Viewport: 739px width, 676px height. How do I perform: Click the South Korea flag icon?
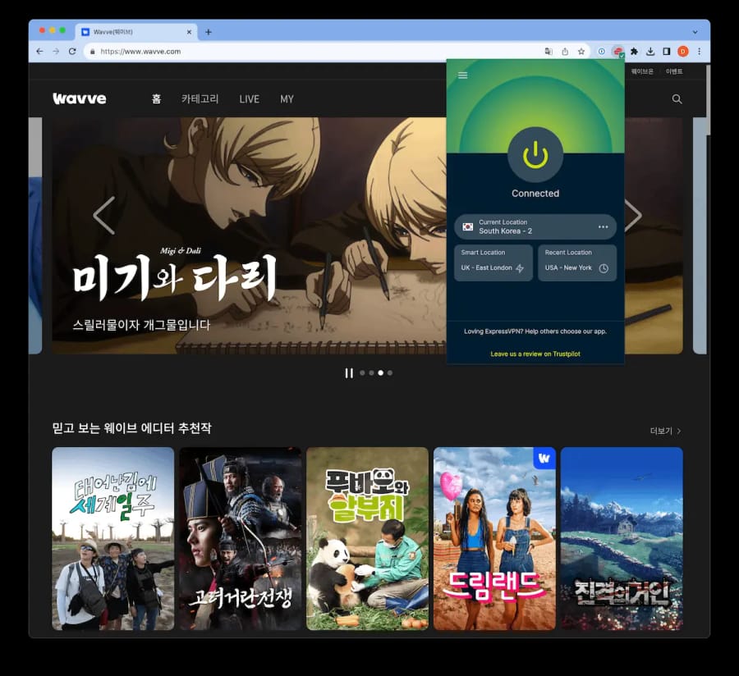click(467, 227)
